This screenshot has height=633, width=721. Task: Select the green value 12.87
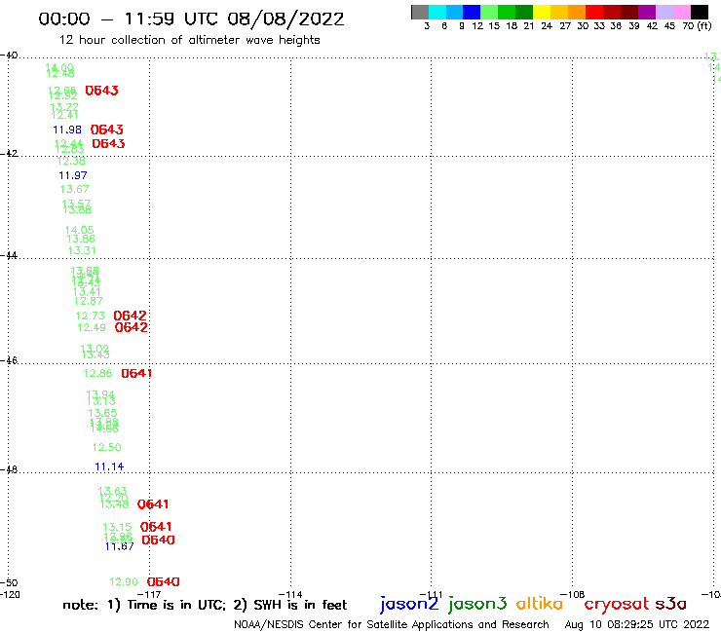pos(89,301)
